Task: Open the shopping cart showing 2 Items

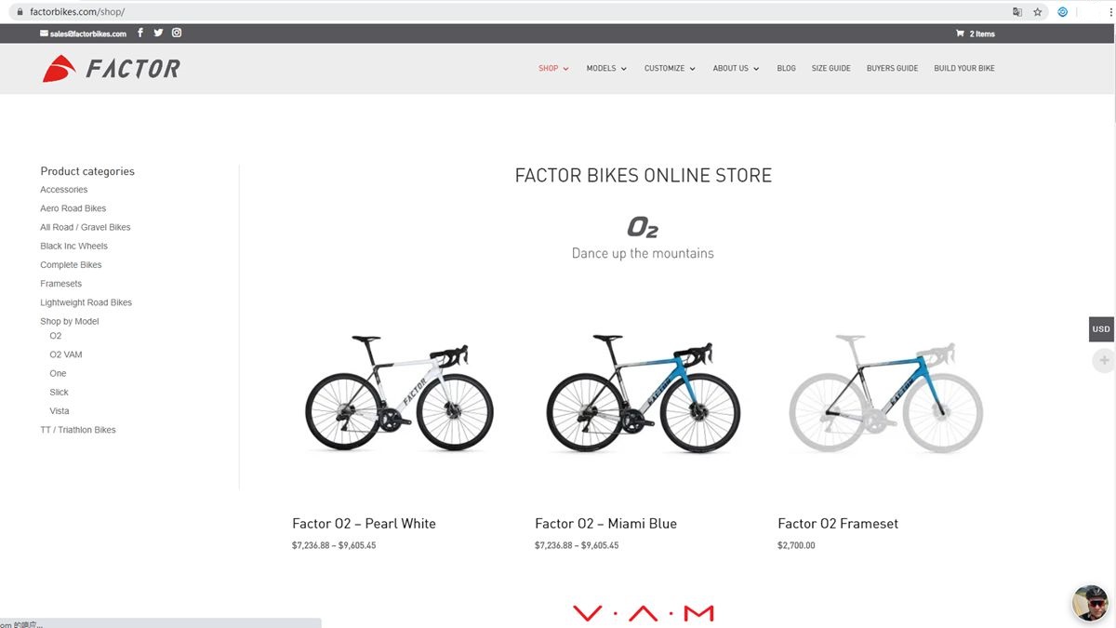Action: pos(975,33)
